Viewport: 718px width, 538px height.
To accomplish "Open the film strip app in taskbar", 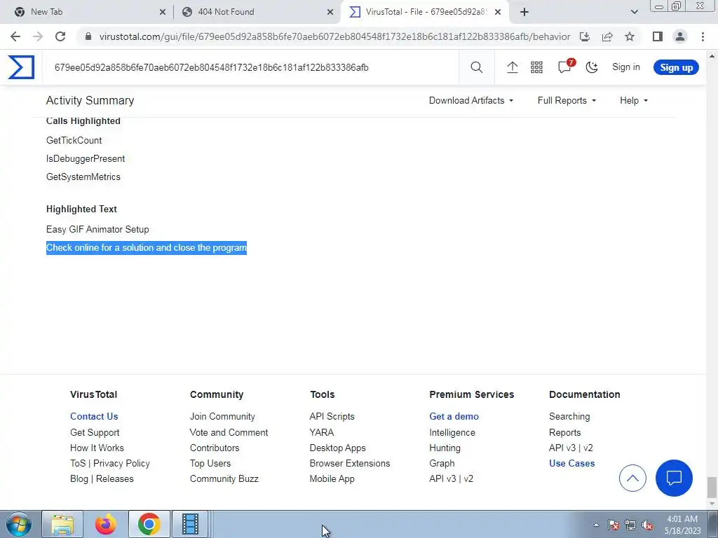I will click(x=190, y=524).
